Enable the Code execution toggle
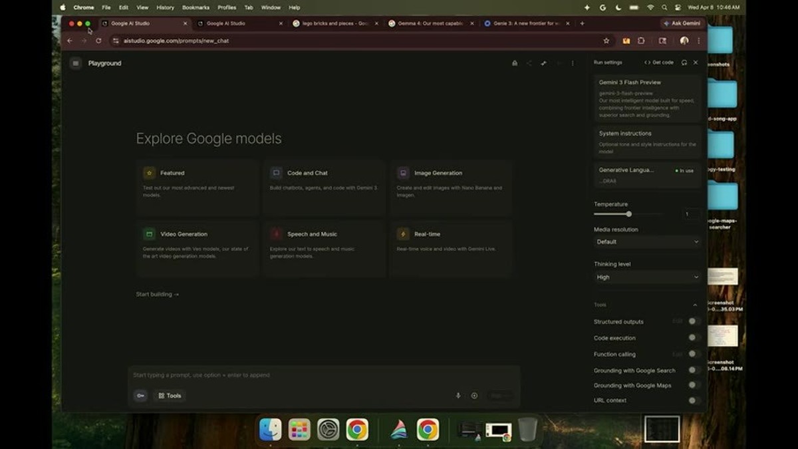 coord(694,338)
